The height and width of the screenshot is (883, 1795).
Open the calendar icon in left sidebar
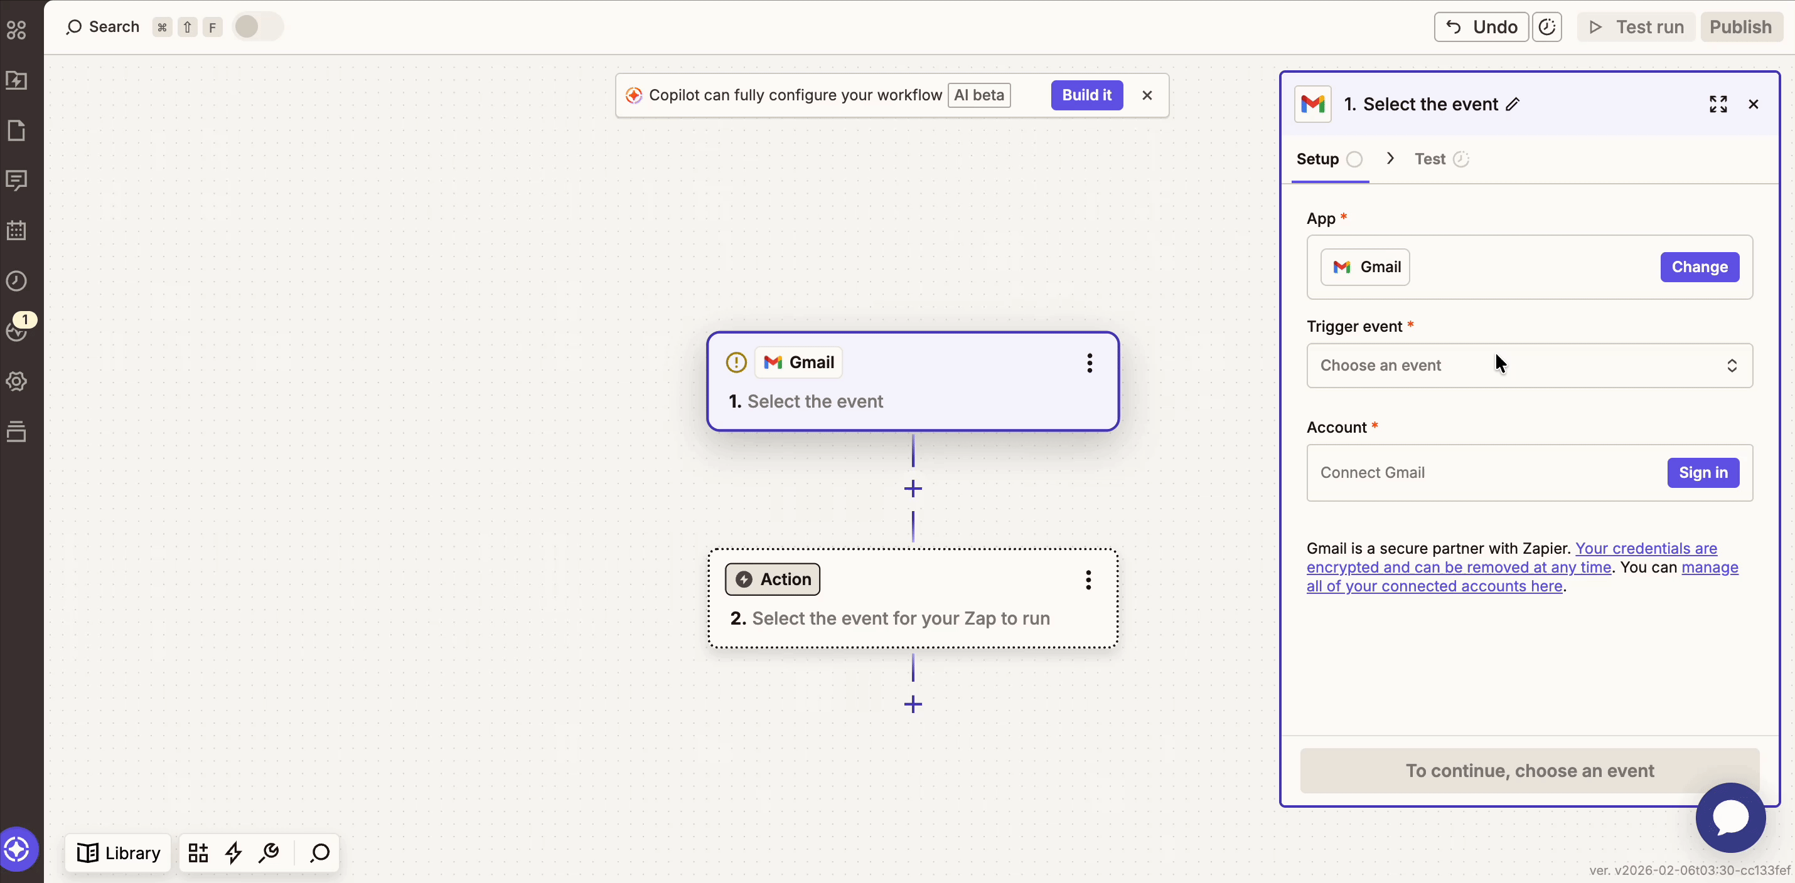(x=16, y=231)
